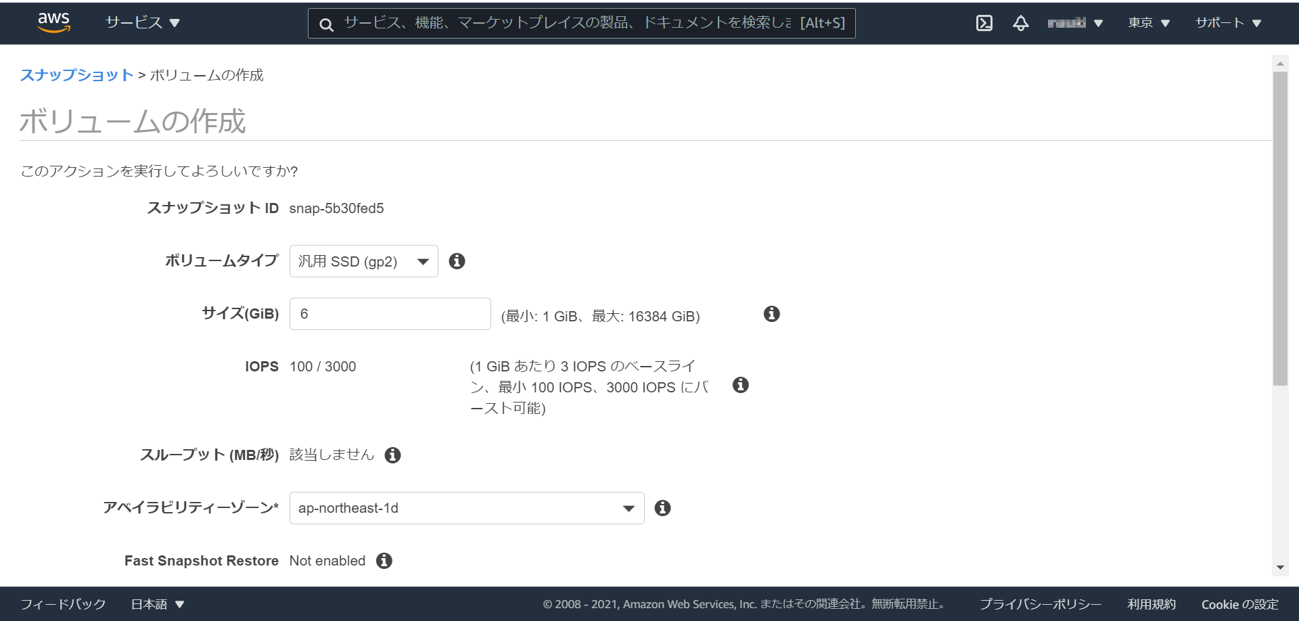Go back via スナップショット breadcrumb link
Screen dimensions: 1299x621
coord(76,75)
